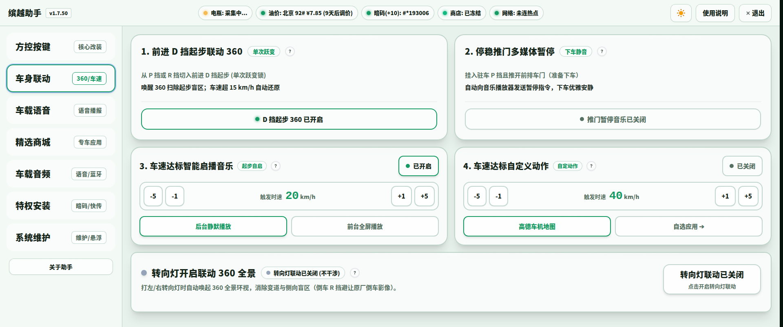Screen dimensions: 783x327
Task: Click the 起步自启 tag
Action: [x=252, y=166]
